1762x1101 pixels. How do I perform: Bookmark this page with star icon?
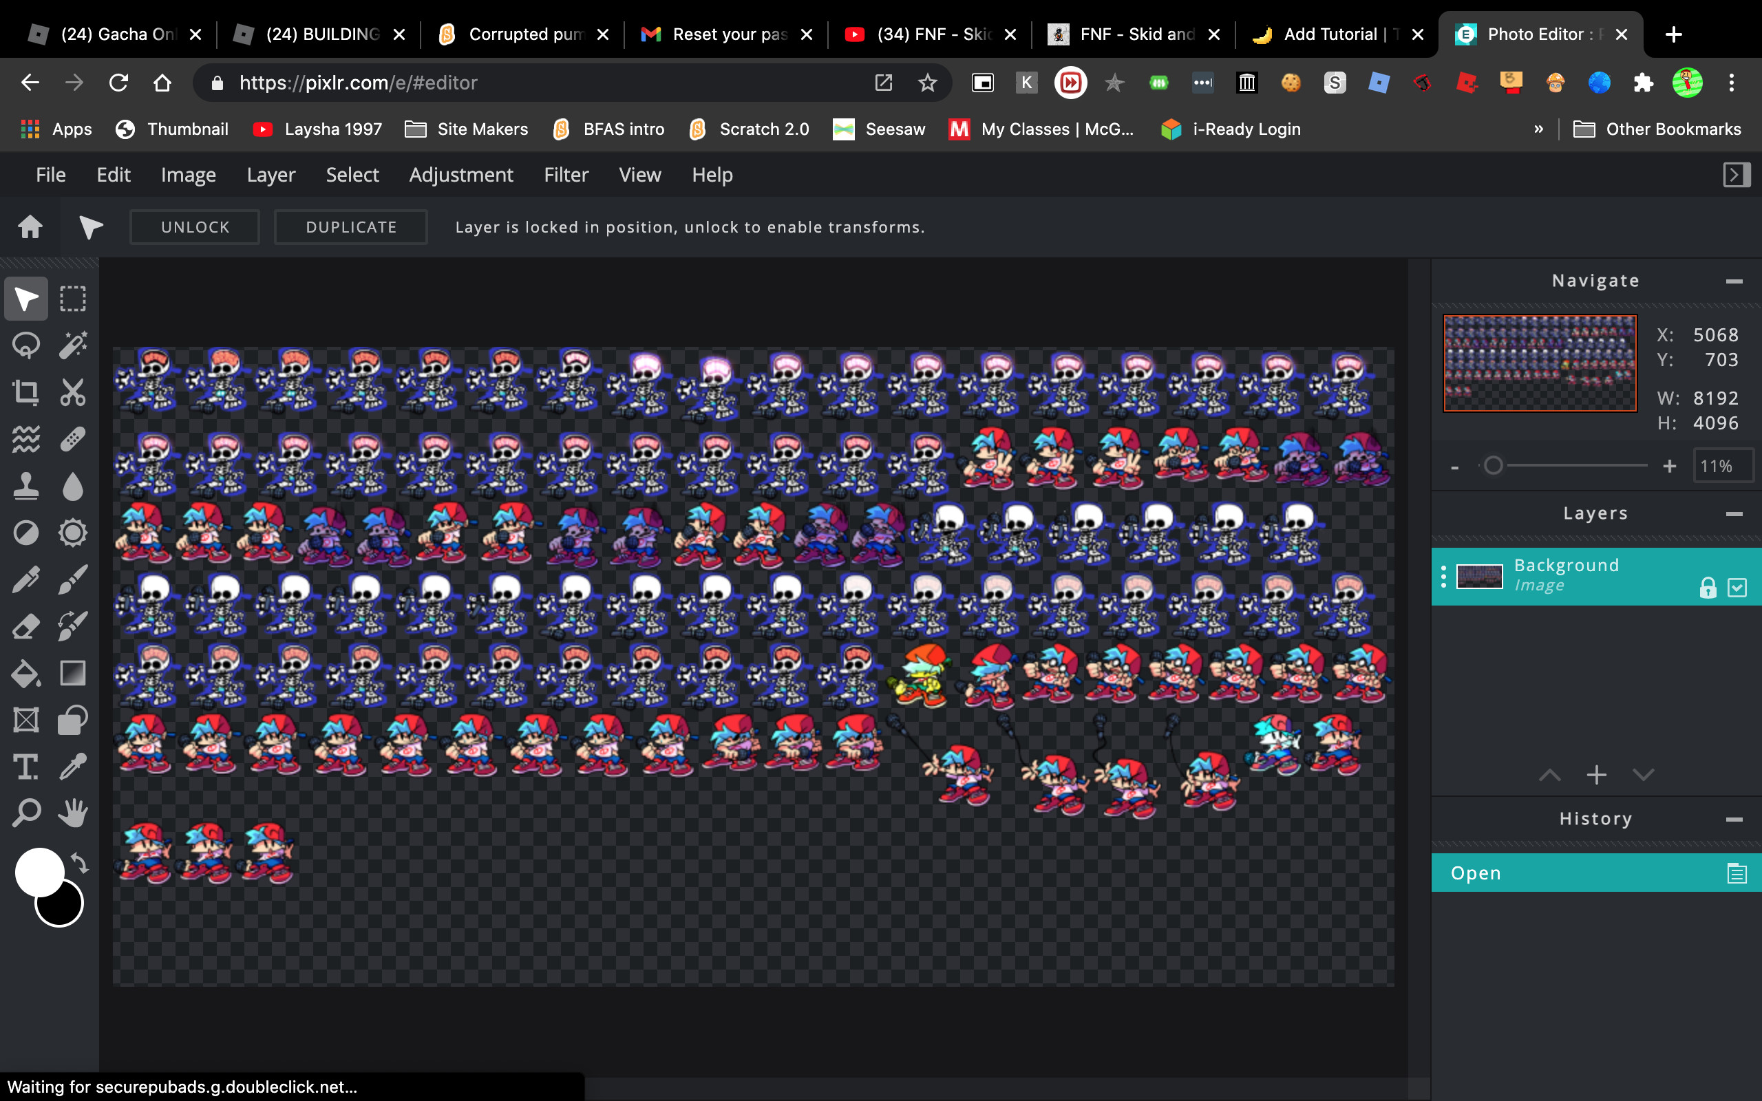tap(927, 83)
